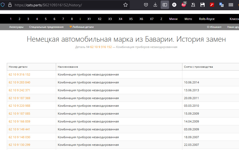Save page to Pocket icon
This screenshot has height=150, width=239.
[146, 5]
